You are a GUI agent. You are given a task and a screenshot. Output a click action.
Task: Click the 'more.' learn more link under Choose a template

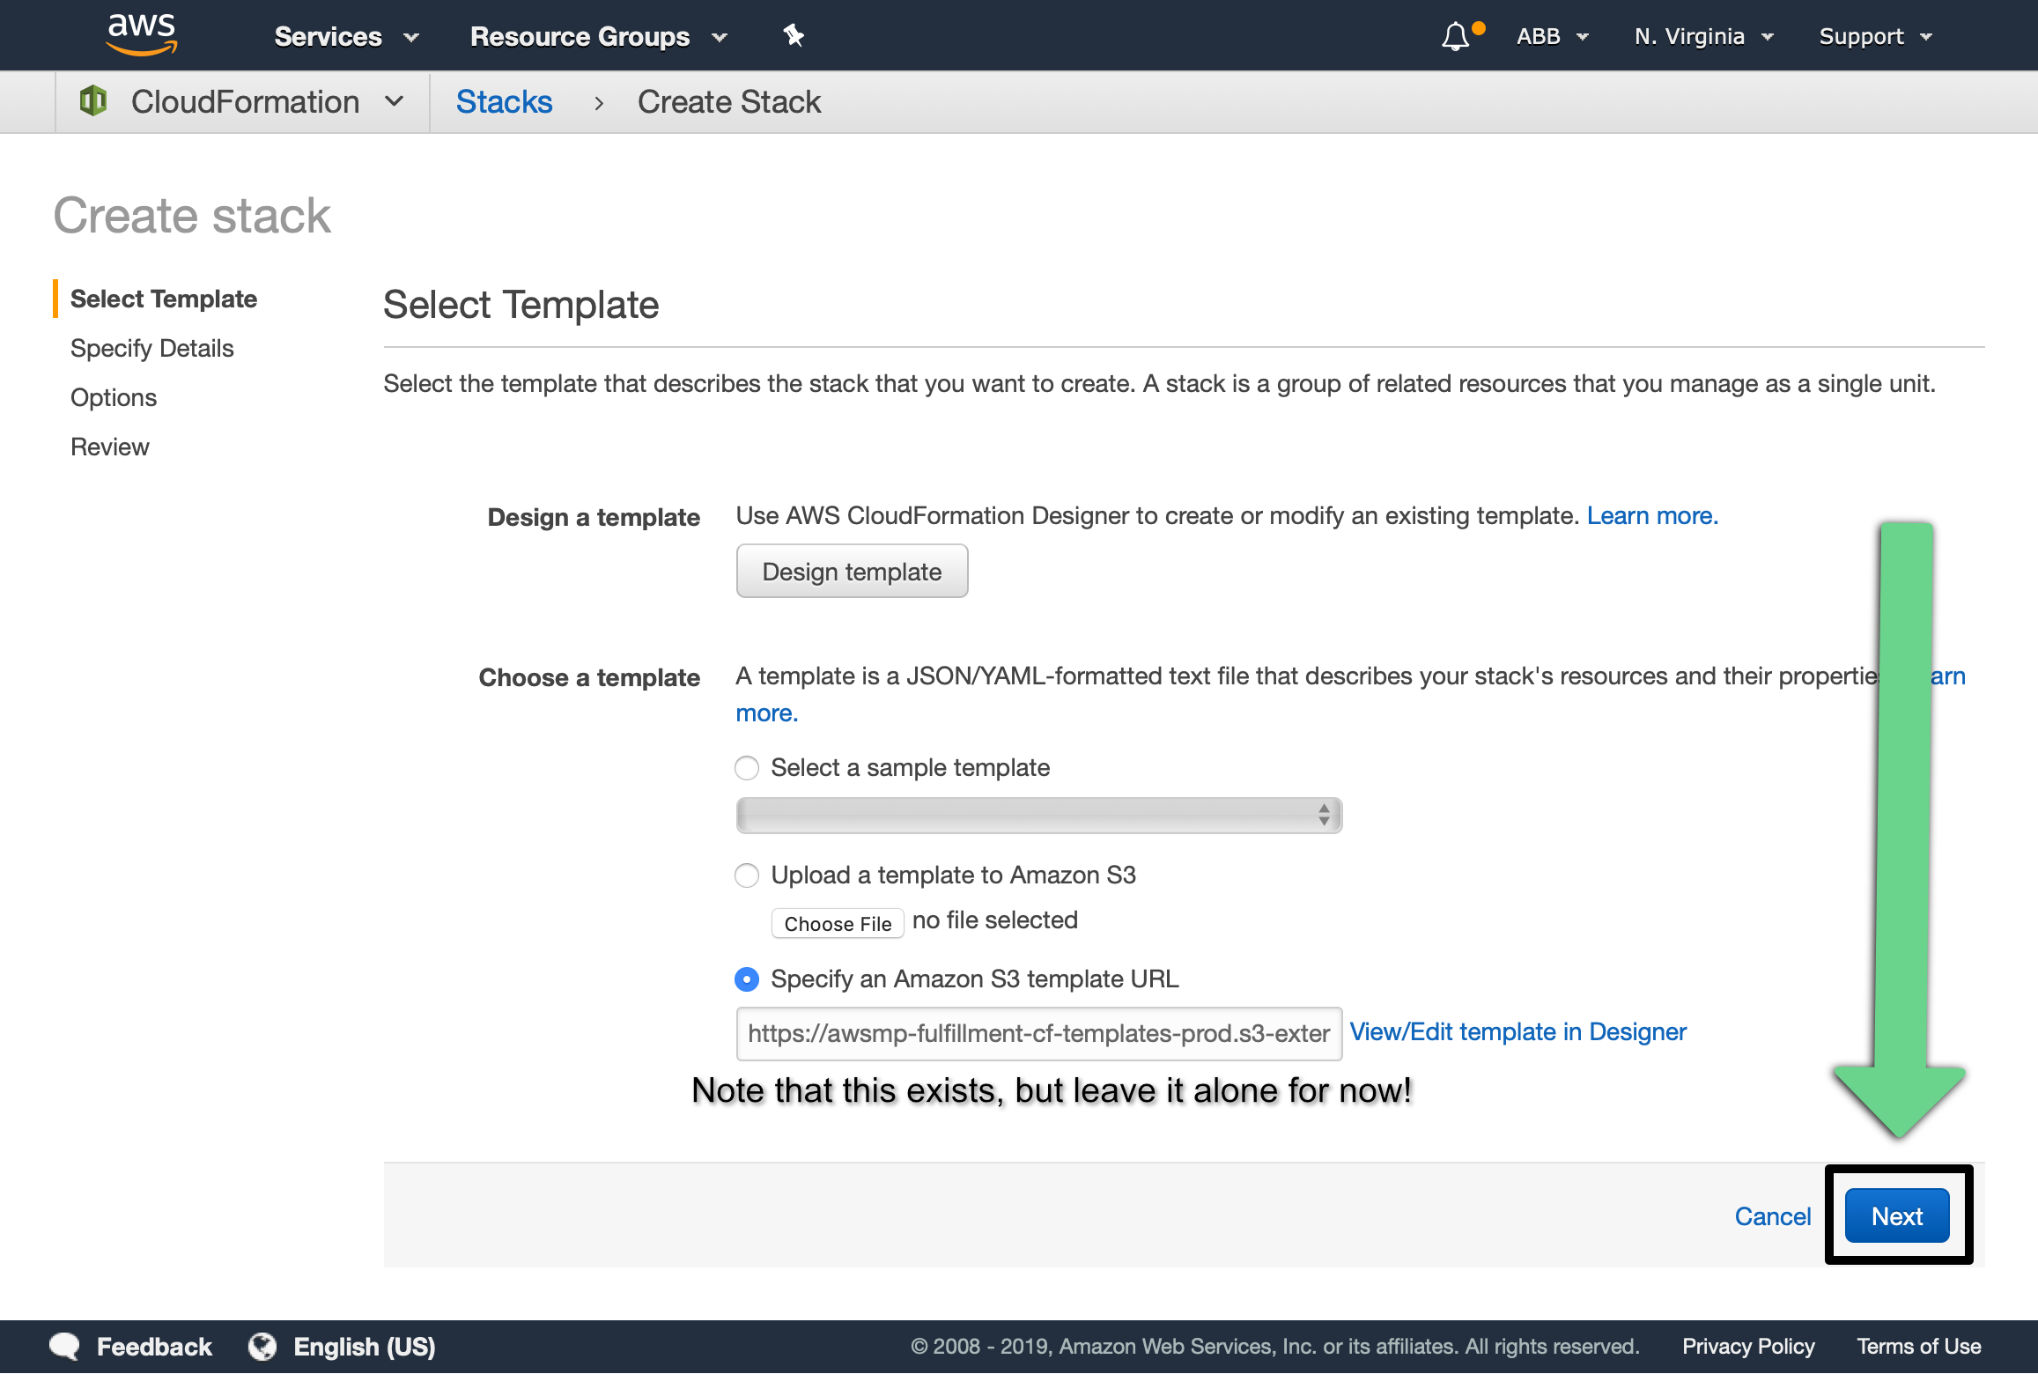(767, 713)
